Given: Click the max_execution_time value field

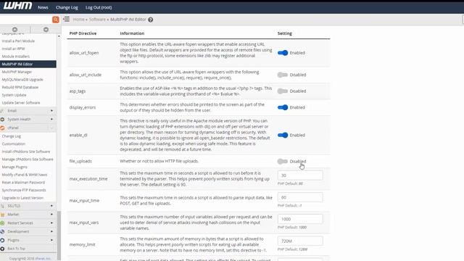Looking at the screenshot, I should (x=300, y=175).
